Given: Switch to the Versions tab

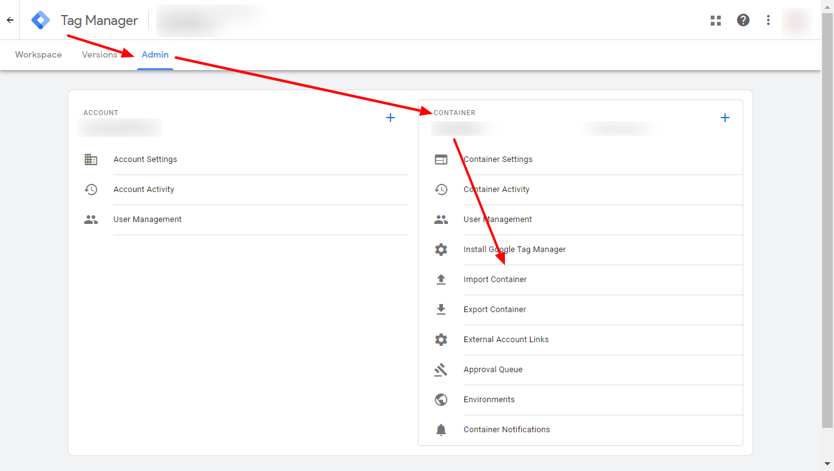Looking at the screenshot, I should [x=99, y=55].
